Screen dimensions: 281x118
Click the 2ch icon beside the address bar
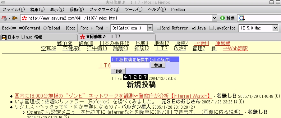pos(15,18)
